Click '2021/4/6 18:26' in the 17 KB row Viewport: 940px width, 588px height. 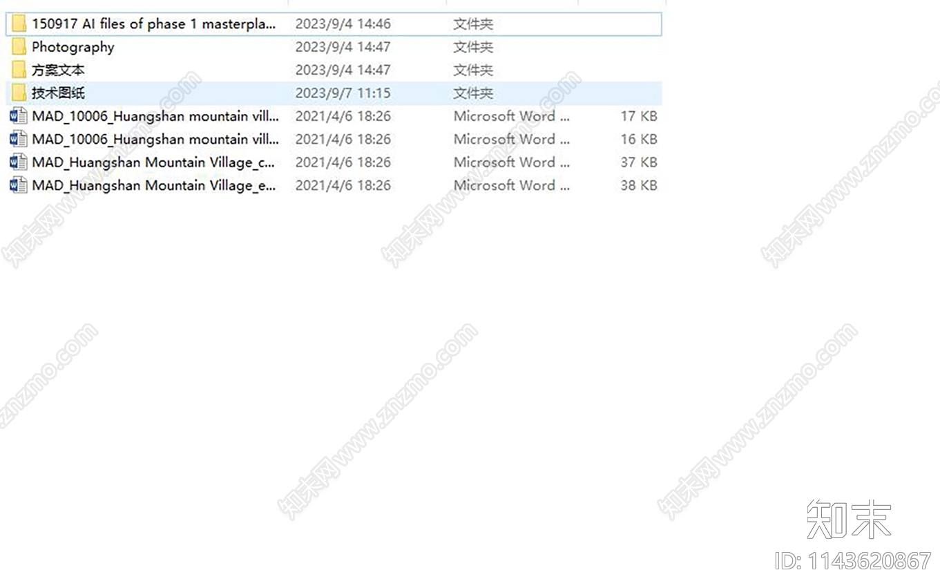tap(343, 116)
